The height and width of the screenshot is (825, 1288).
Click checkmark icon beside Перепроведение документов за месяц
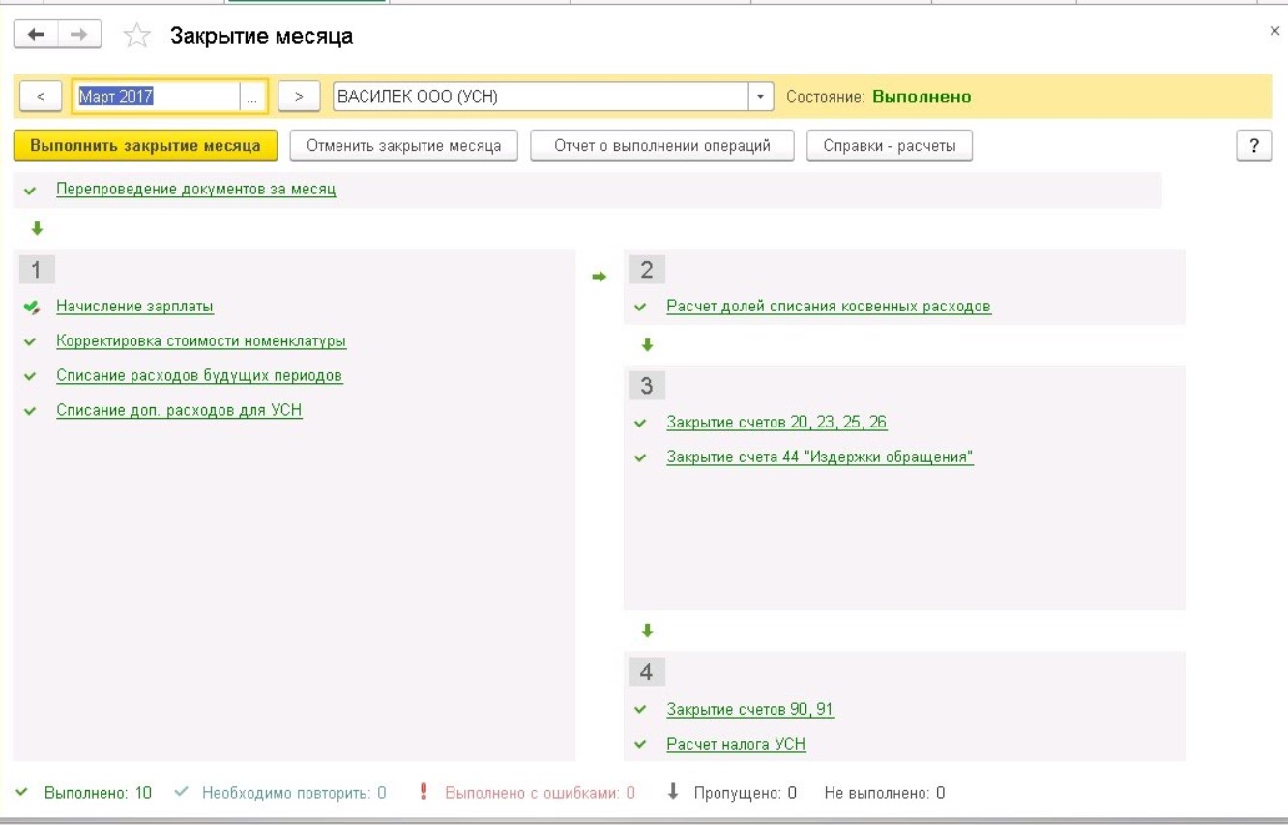point(31,191)
